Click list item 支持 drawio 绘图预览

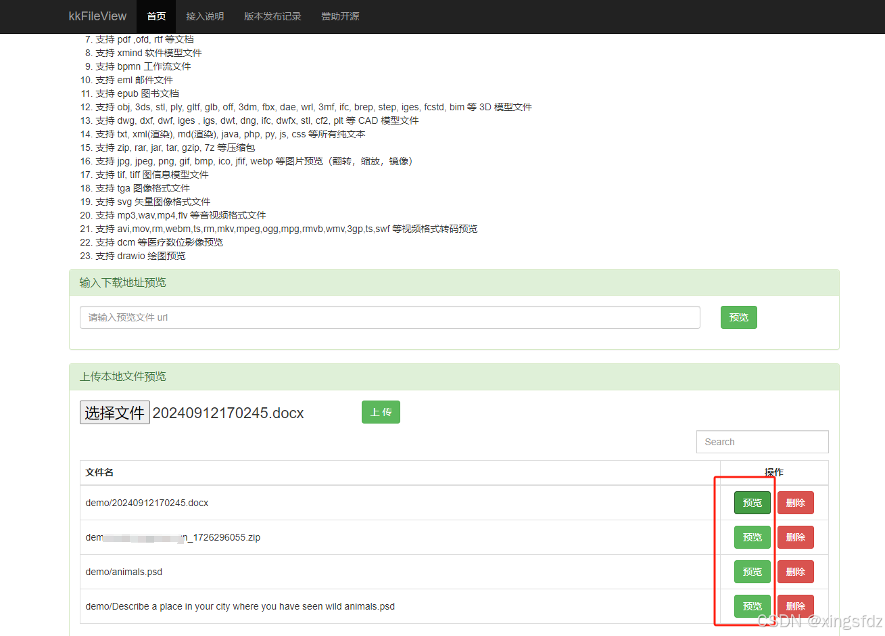click(140, 256)
